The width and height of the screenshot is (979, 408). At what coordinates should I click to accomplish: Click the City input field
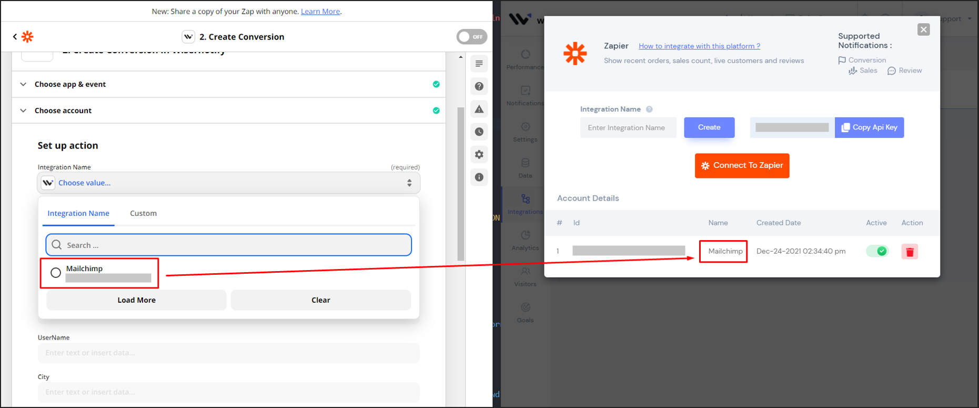(x=229, y=392)
